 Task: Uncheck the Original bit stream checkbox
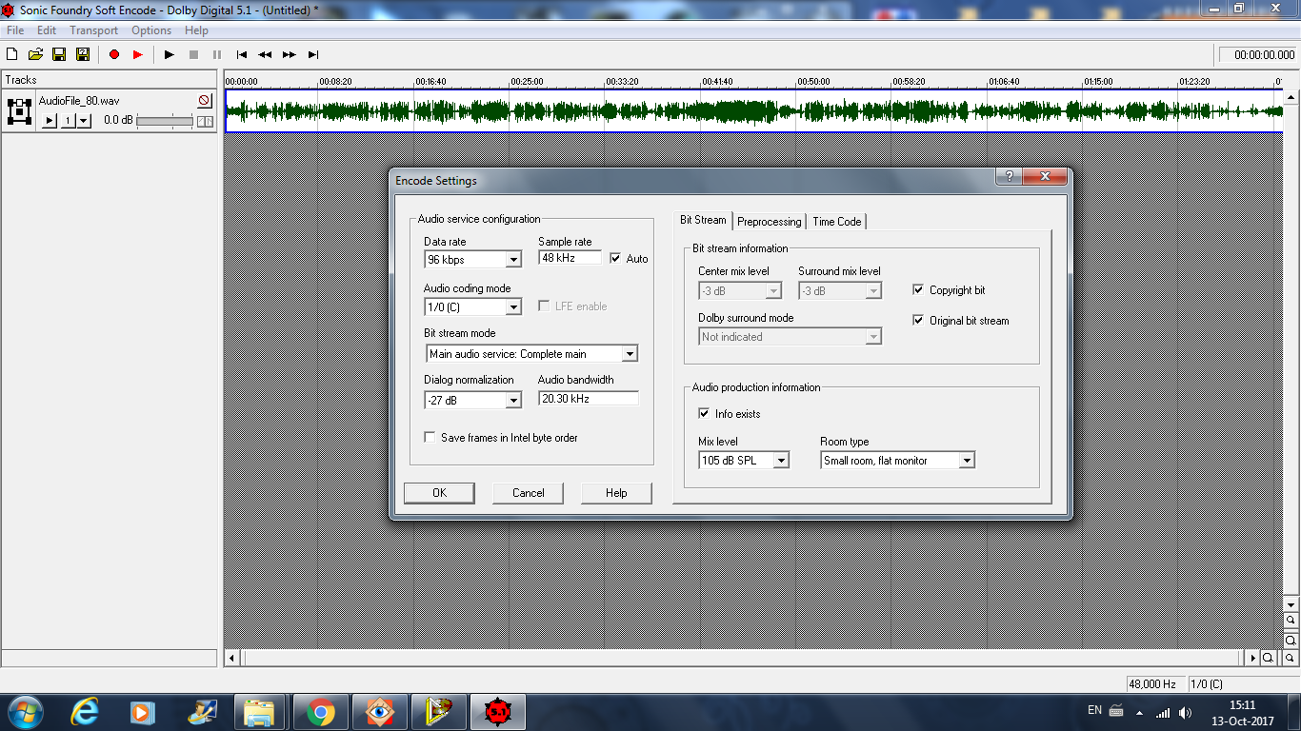(918, 321)
